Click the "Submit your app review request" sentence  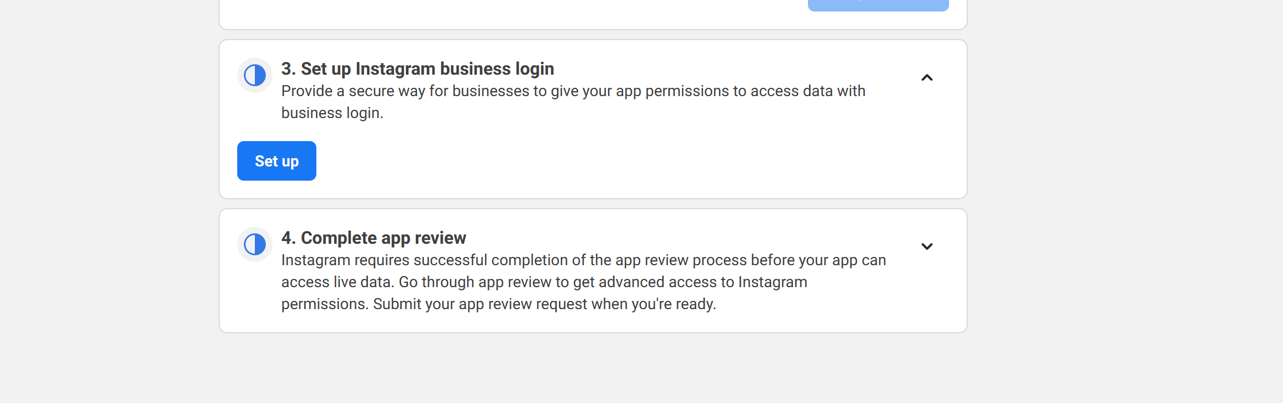click(x=544, y=304)
